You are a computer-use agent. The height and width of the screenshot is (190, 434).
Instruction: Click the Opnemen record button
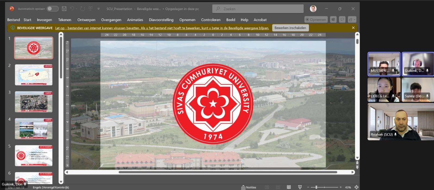point(316,20)
